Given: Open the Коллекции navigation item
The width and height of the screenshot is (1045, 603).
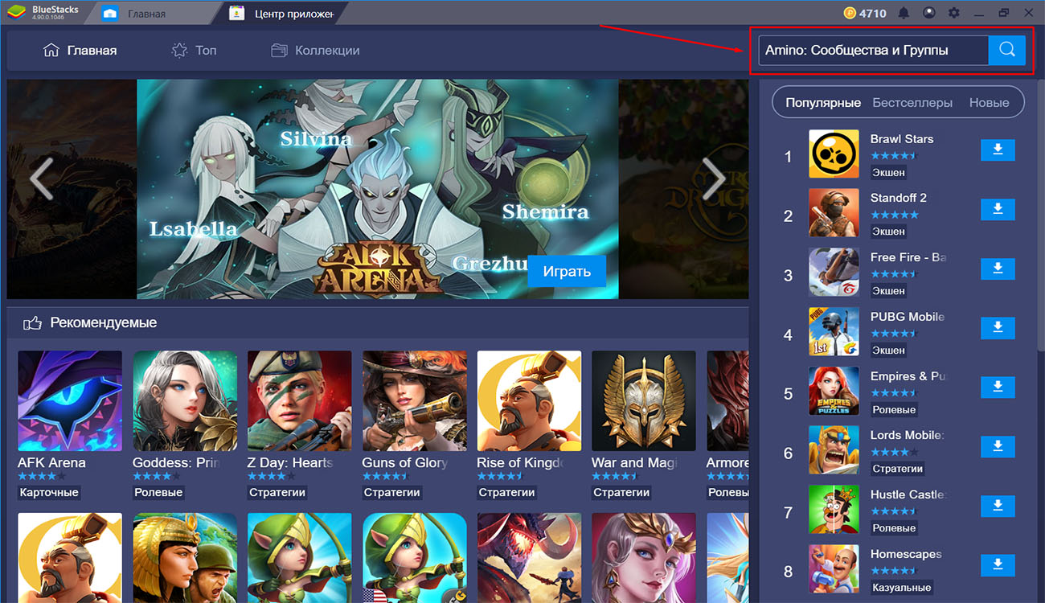Looking at the screenshot, I should [x=315, y=50].
